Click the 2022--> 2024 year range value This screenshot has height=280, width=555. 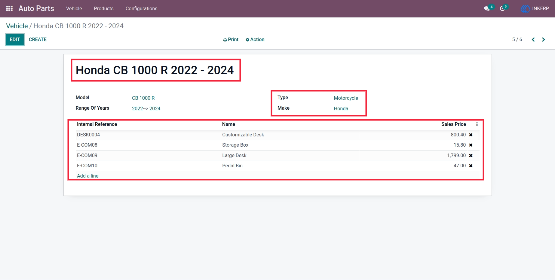click(146, 109)
